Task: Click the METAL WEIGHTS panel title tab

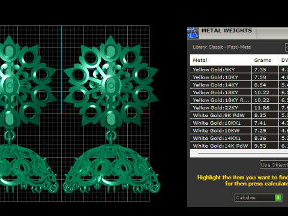Action: tap(227, 31)
